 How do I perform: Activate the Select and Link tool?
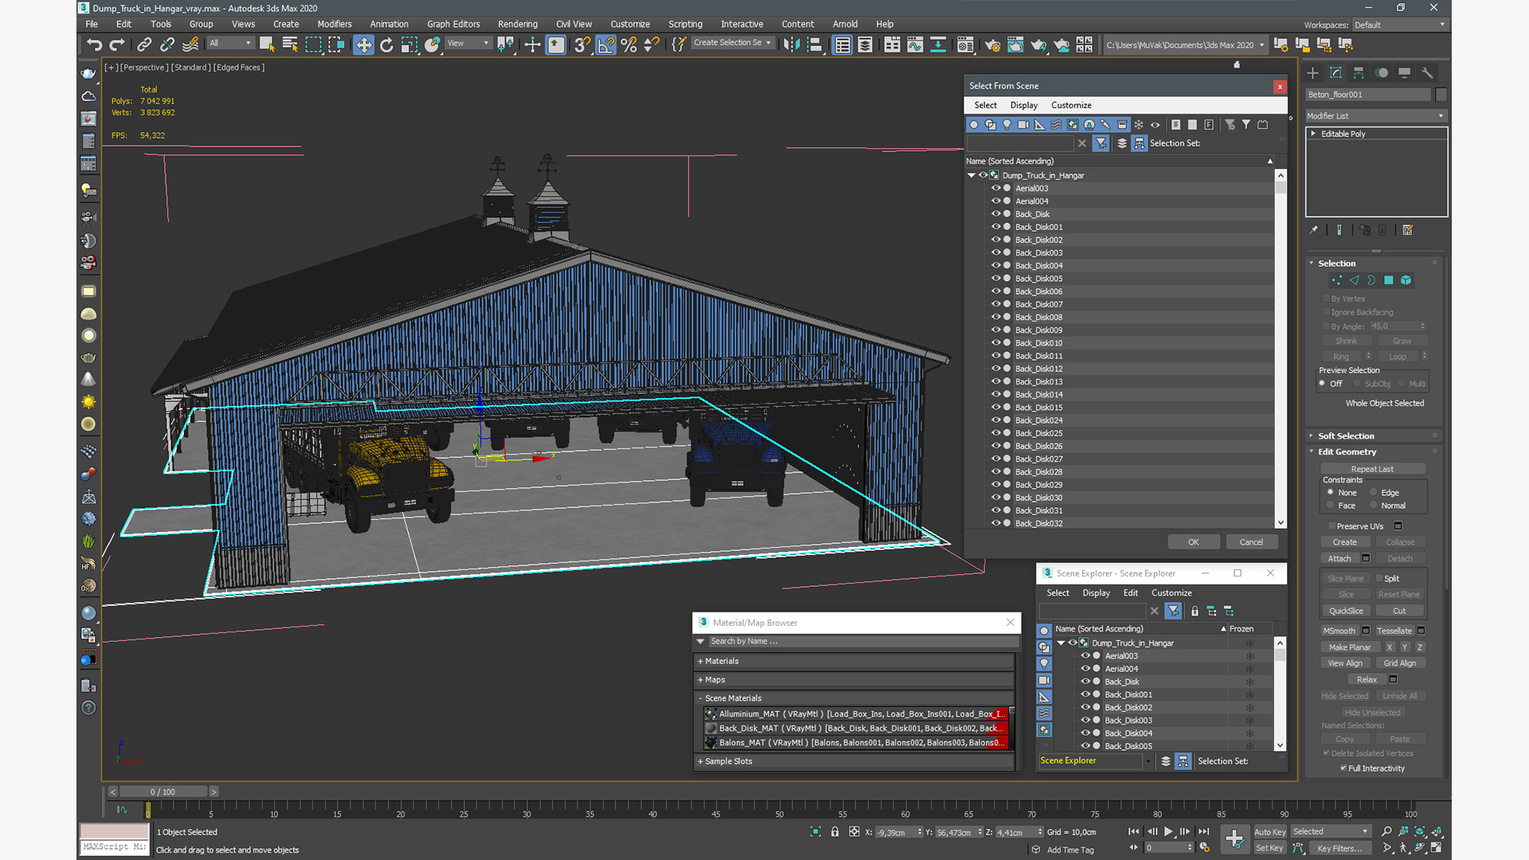(144, 45)
